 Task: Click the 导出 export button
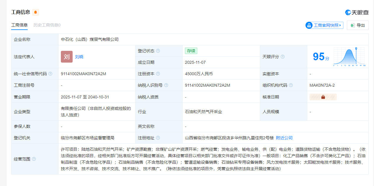[358, 25]
